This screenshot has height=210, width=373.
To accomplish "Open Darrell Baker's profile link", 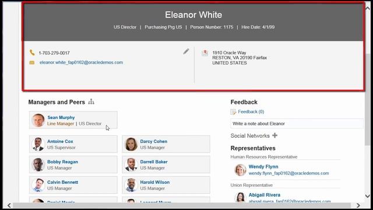I will tap(154, 162).
